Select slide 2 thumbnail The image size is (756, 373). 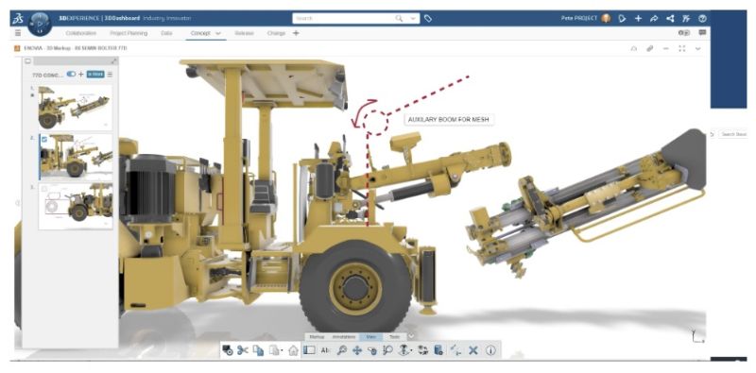[76, 157]
